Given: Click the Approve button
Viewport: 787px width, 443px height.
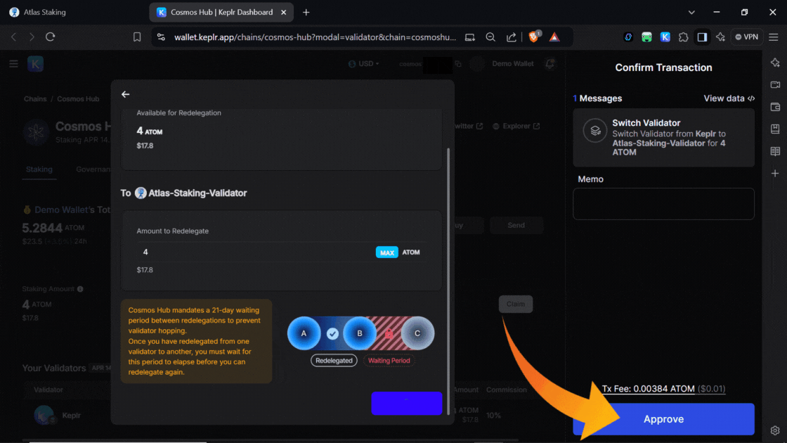Looking at the screenshot, I should click(663, 419).
